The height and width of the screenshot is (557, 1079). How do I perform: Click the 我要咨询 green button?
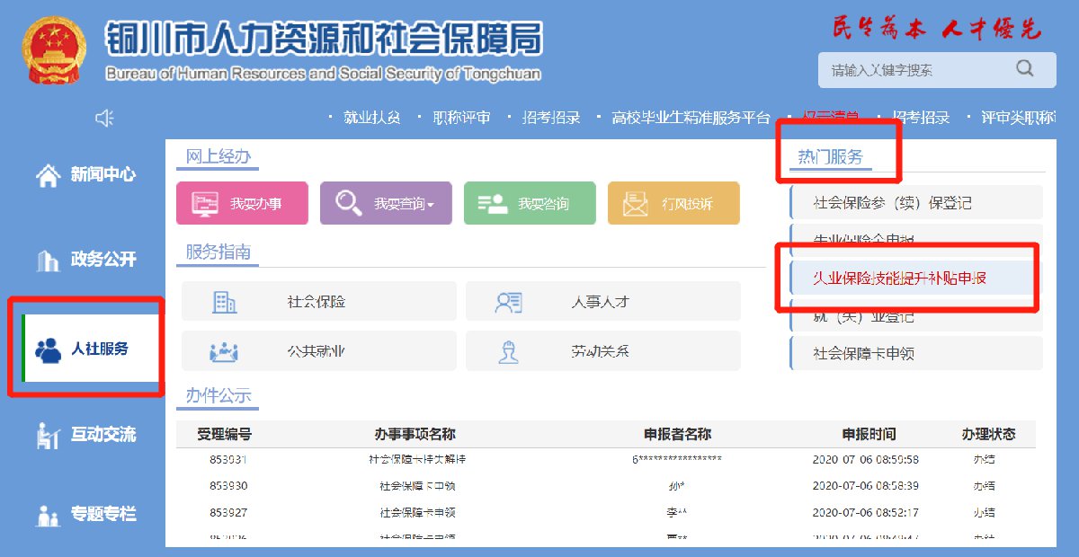coord(530,204)
